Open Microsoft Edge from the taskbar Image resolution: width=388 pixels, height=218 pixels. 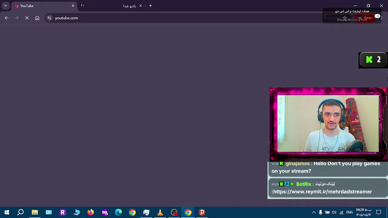click(x=119, y=212)
